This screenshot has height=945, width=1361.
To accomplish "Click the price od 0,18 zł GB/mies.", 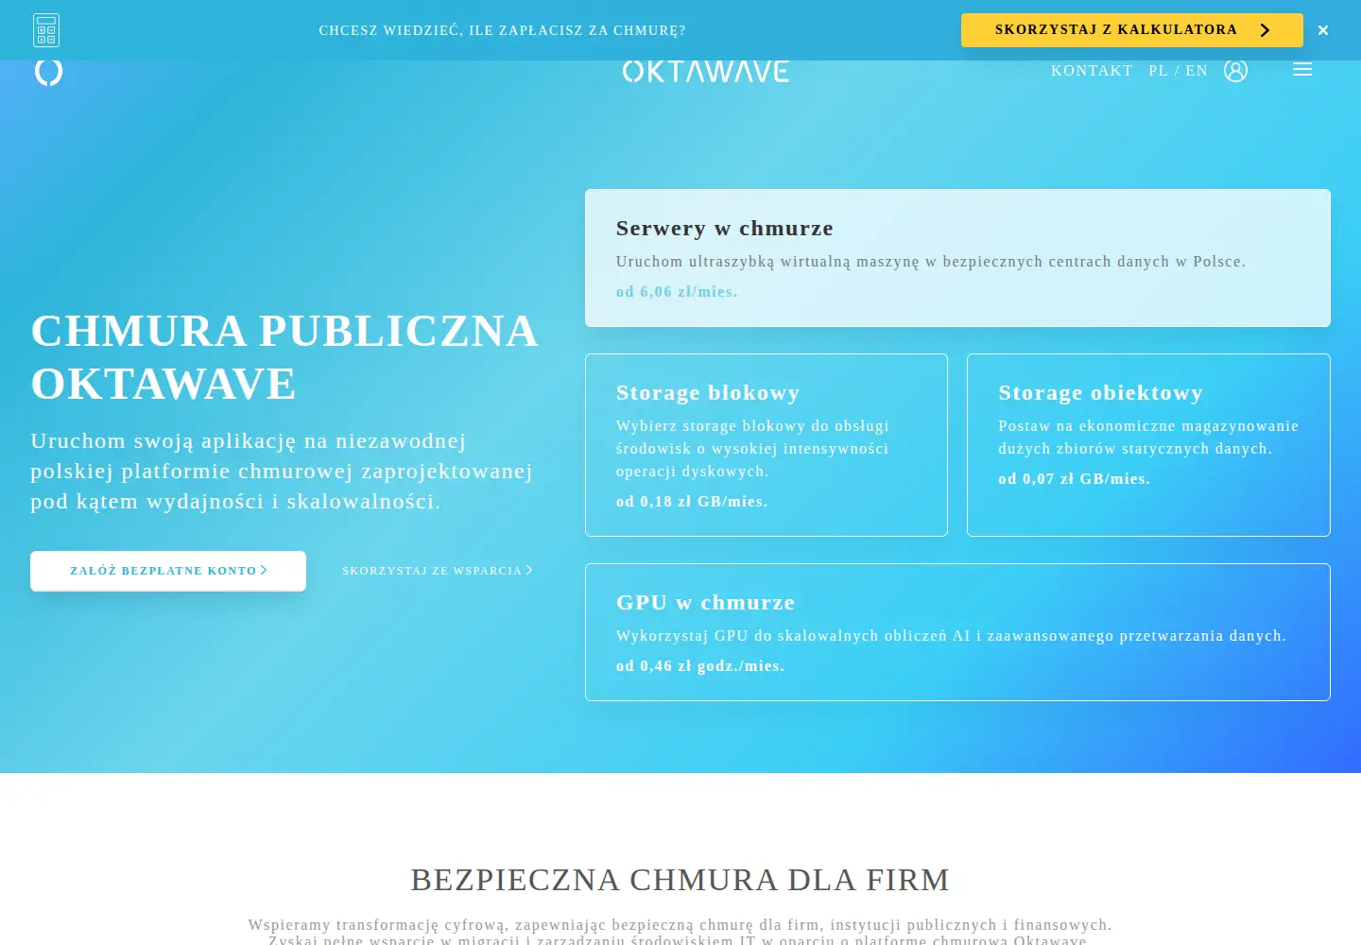I will (692, 502).
